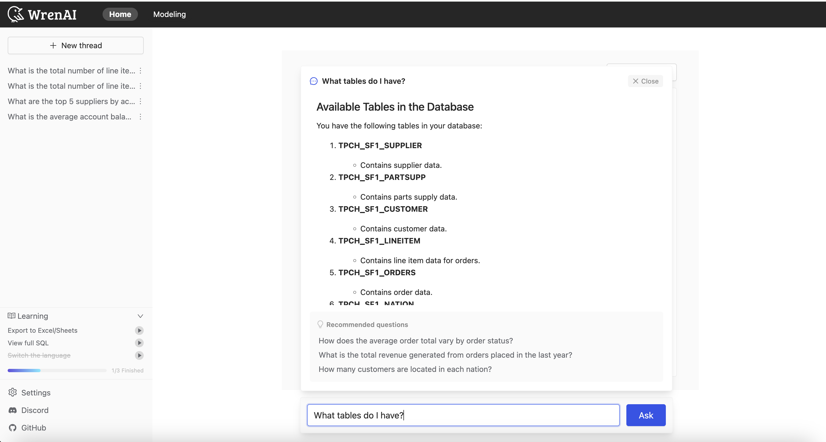Screen dimensions: 826x442
Task: Click the View full SQL learning item
Action: click(x=28, y=343)
